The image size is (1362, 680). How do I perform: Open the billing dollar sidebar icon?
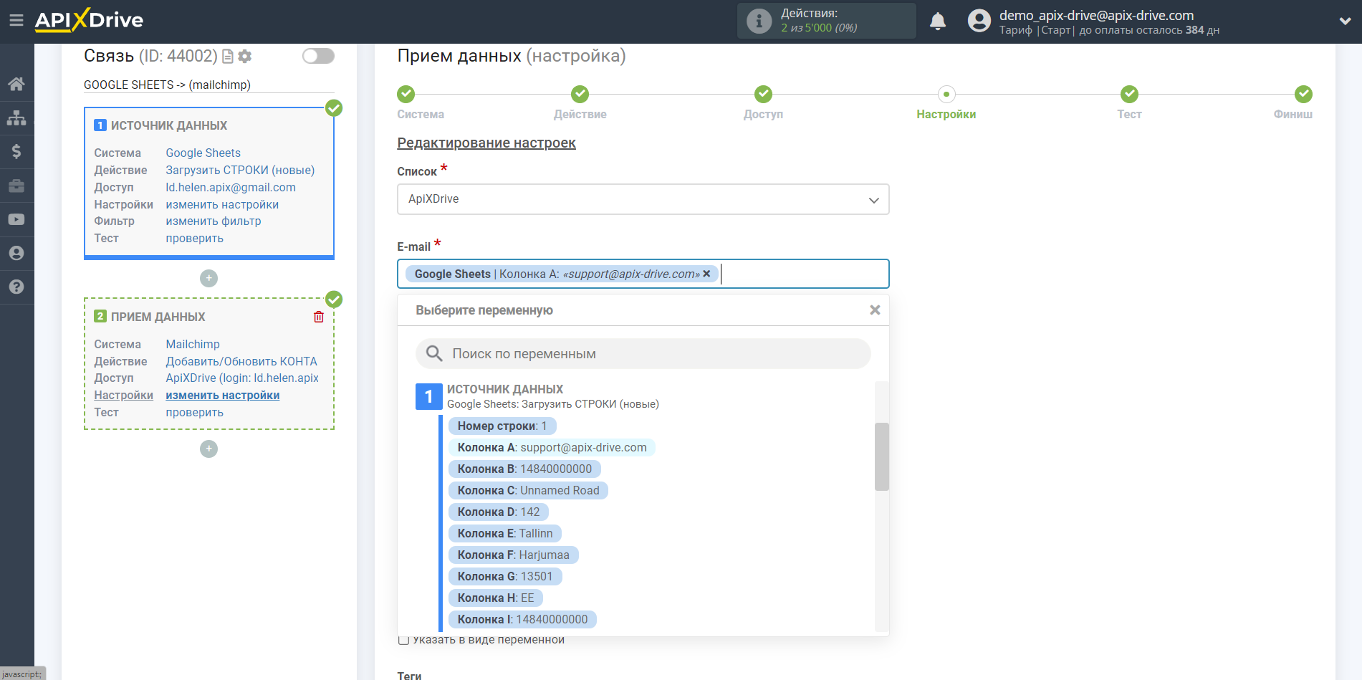pyautogui.click(x=16, y=151)
